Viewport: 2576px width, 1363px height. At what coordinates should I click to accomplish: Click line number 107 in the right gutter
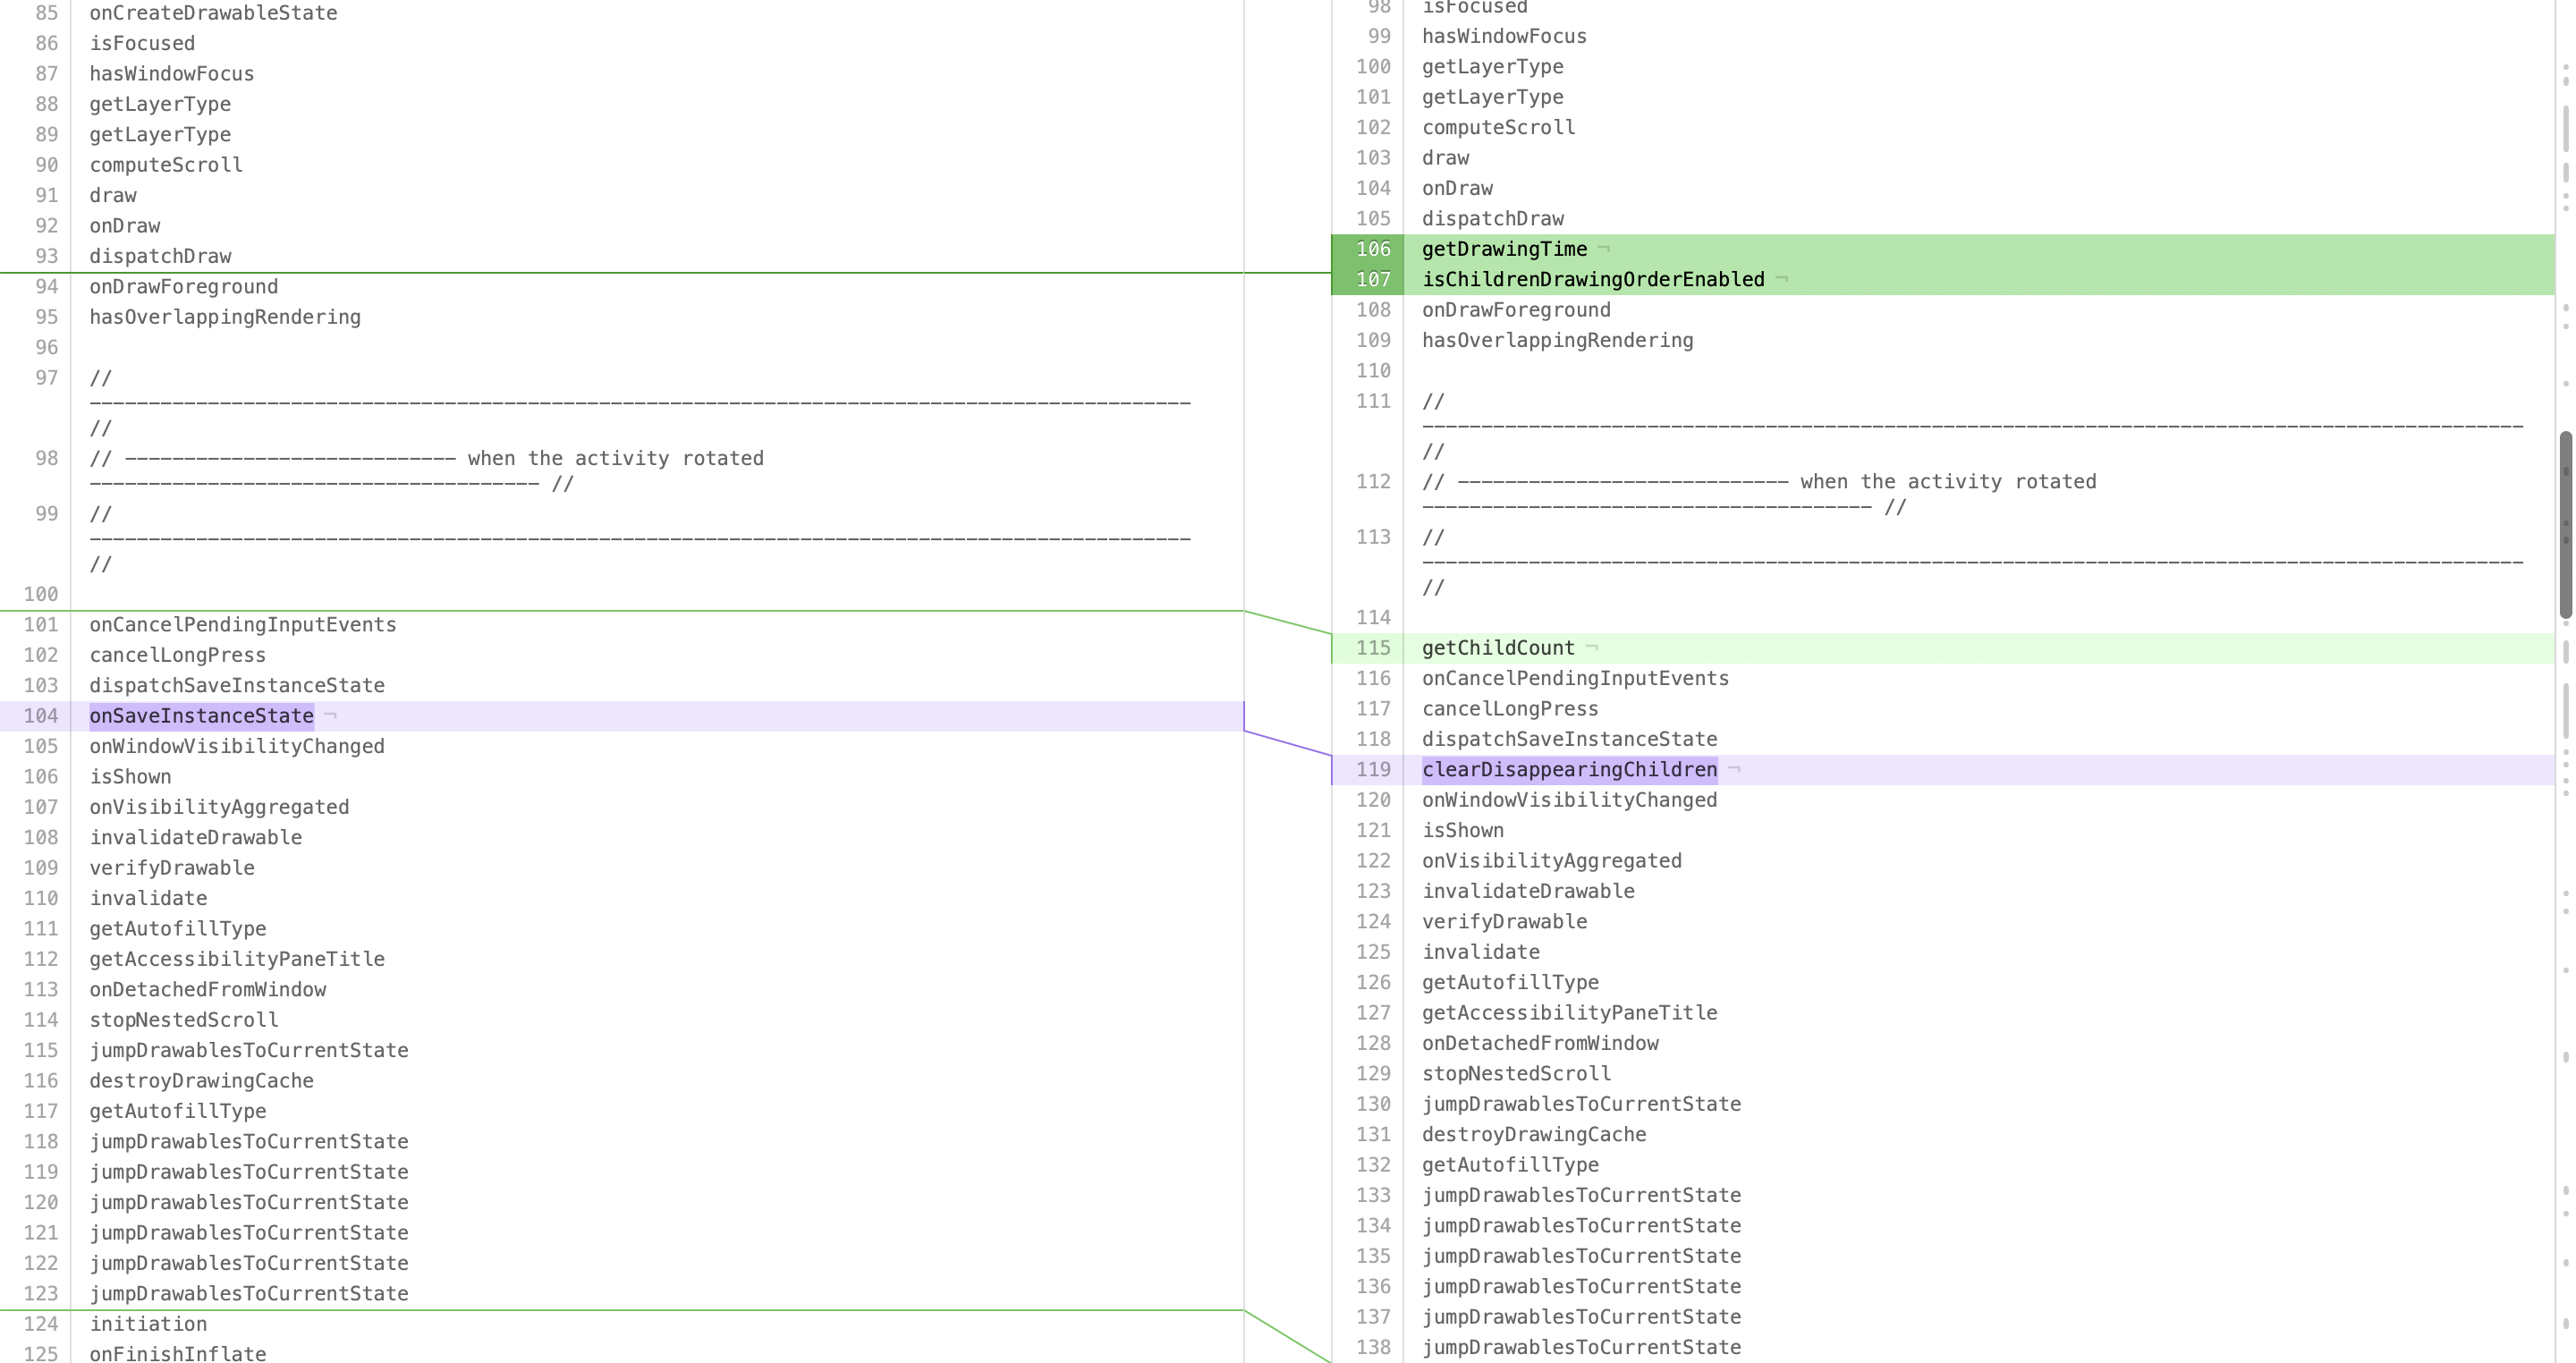point(1373,280)
